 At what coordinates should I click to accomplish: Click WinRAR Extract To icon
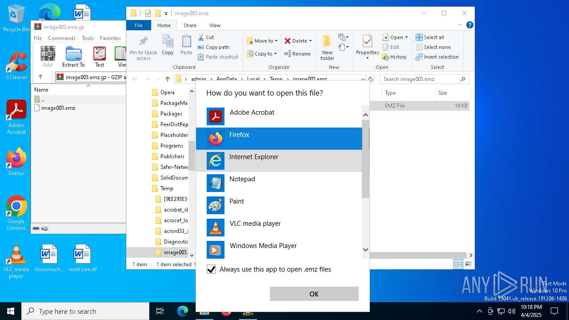(73, 56)
